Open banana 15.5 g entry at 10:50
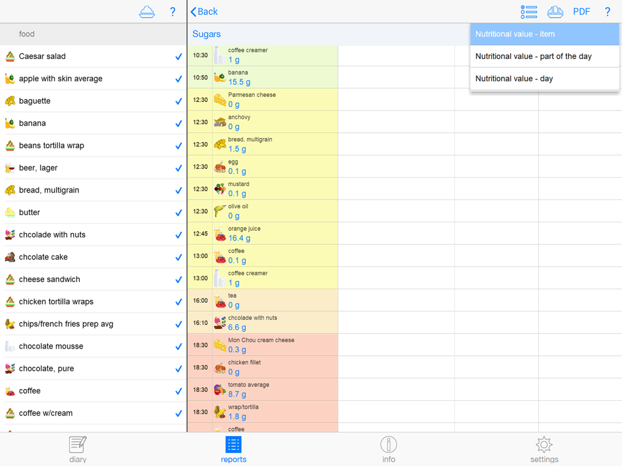622x466 pixels. click(263, 77)
